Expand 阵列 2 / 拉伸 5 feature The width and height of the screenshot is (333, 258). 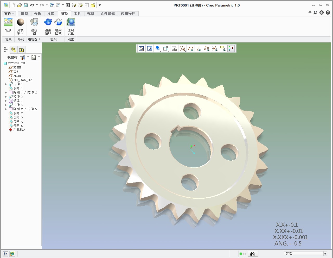pos(6,109)
